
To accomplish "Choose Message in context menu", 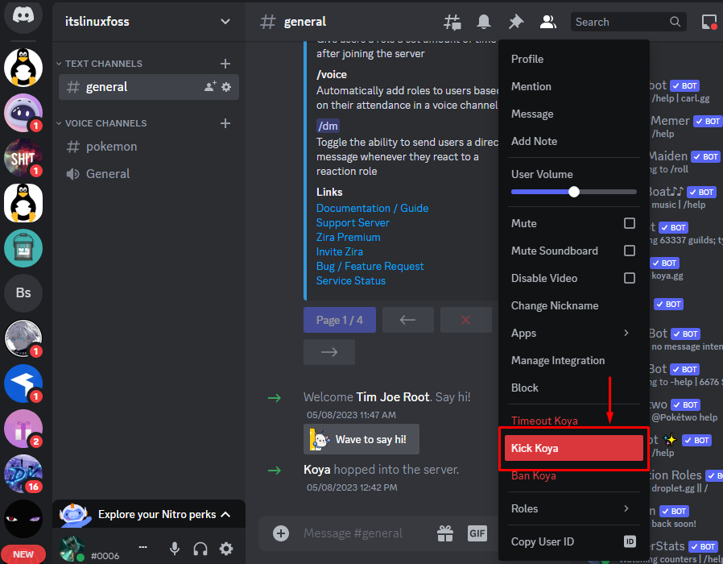I will point(573,114).
